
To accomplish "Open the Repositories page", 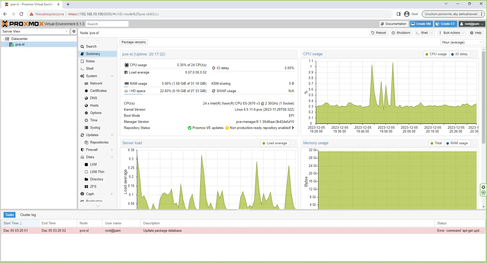I will point(99,142).
